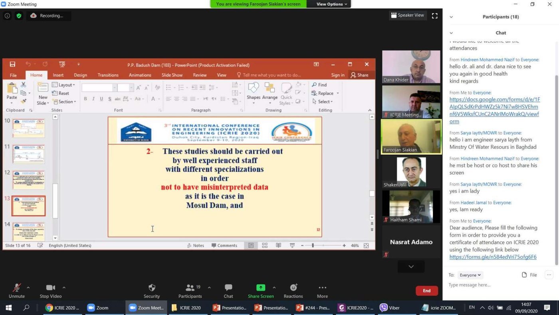Click the meeting information icon
Viewport: 559px width, 315px height.
[x=7, y=16]
